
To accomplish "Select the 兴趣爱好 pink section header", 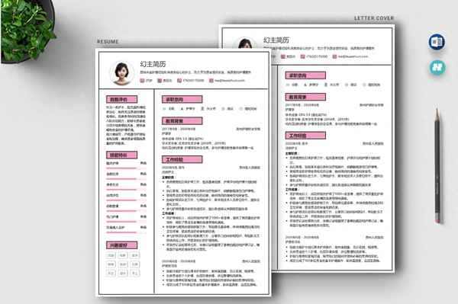I will point(122,245).
